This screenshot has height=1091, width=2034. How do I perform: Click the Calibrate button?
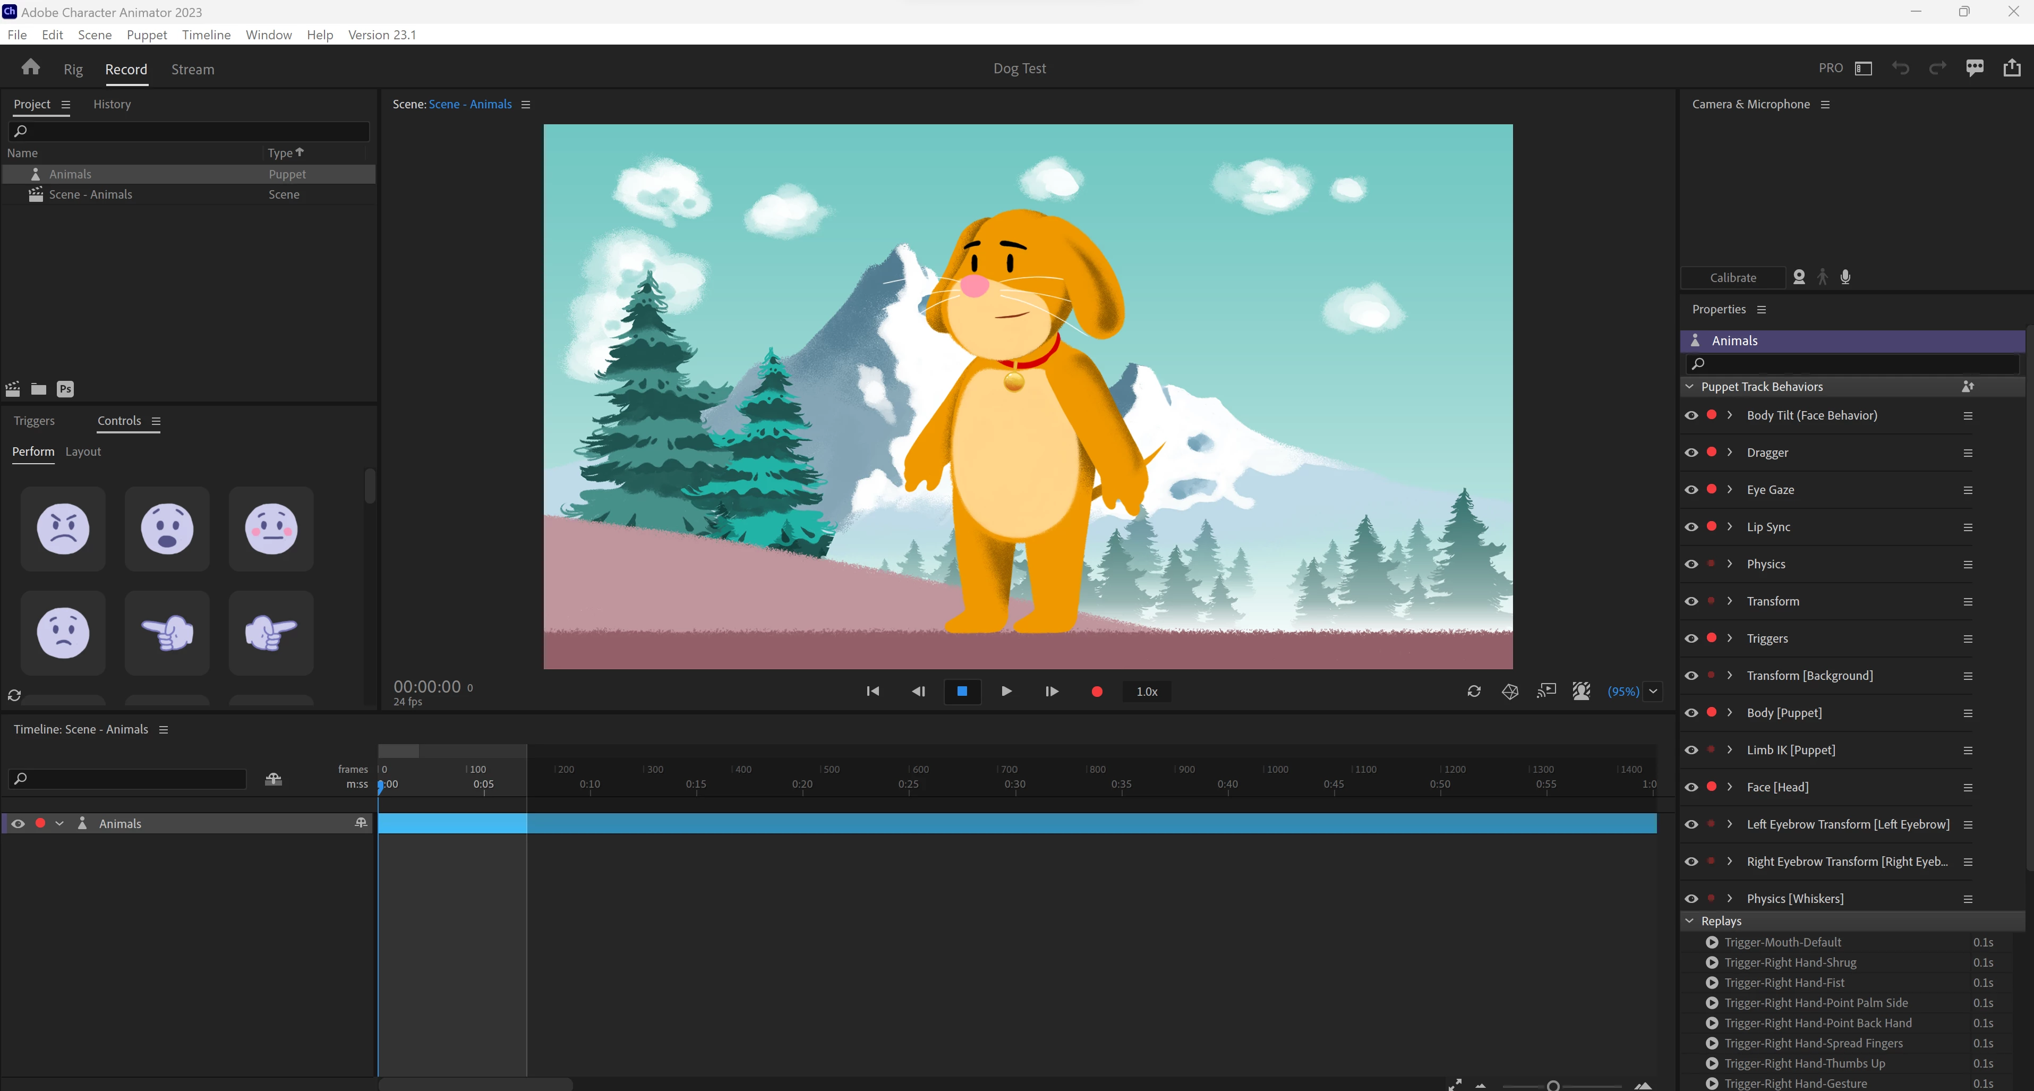[x=1732, y=277]
